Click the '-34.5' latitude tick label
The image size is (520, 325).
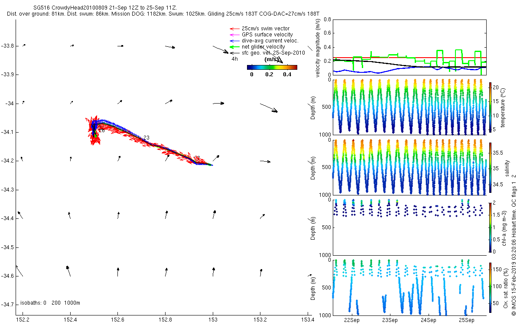(x=7, y=247)
